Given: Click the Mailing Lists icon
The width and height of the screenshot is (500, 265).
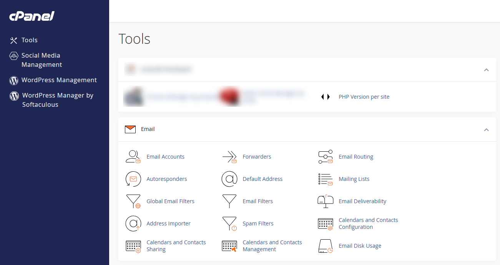Looking at the screenshot, I should point(326,179).
